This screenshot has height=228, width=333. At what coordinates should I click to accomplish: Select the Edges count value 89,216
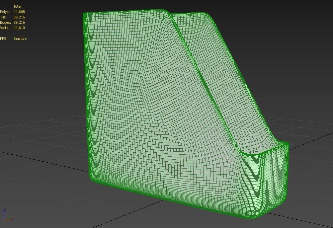click(x=19, y=22)
